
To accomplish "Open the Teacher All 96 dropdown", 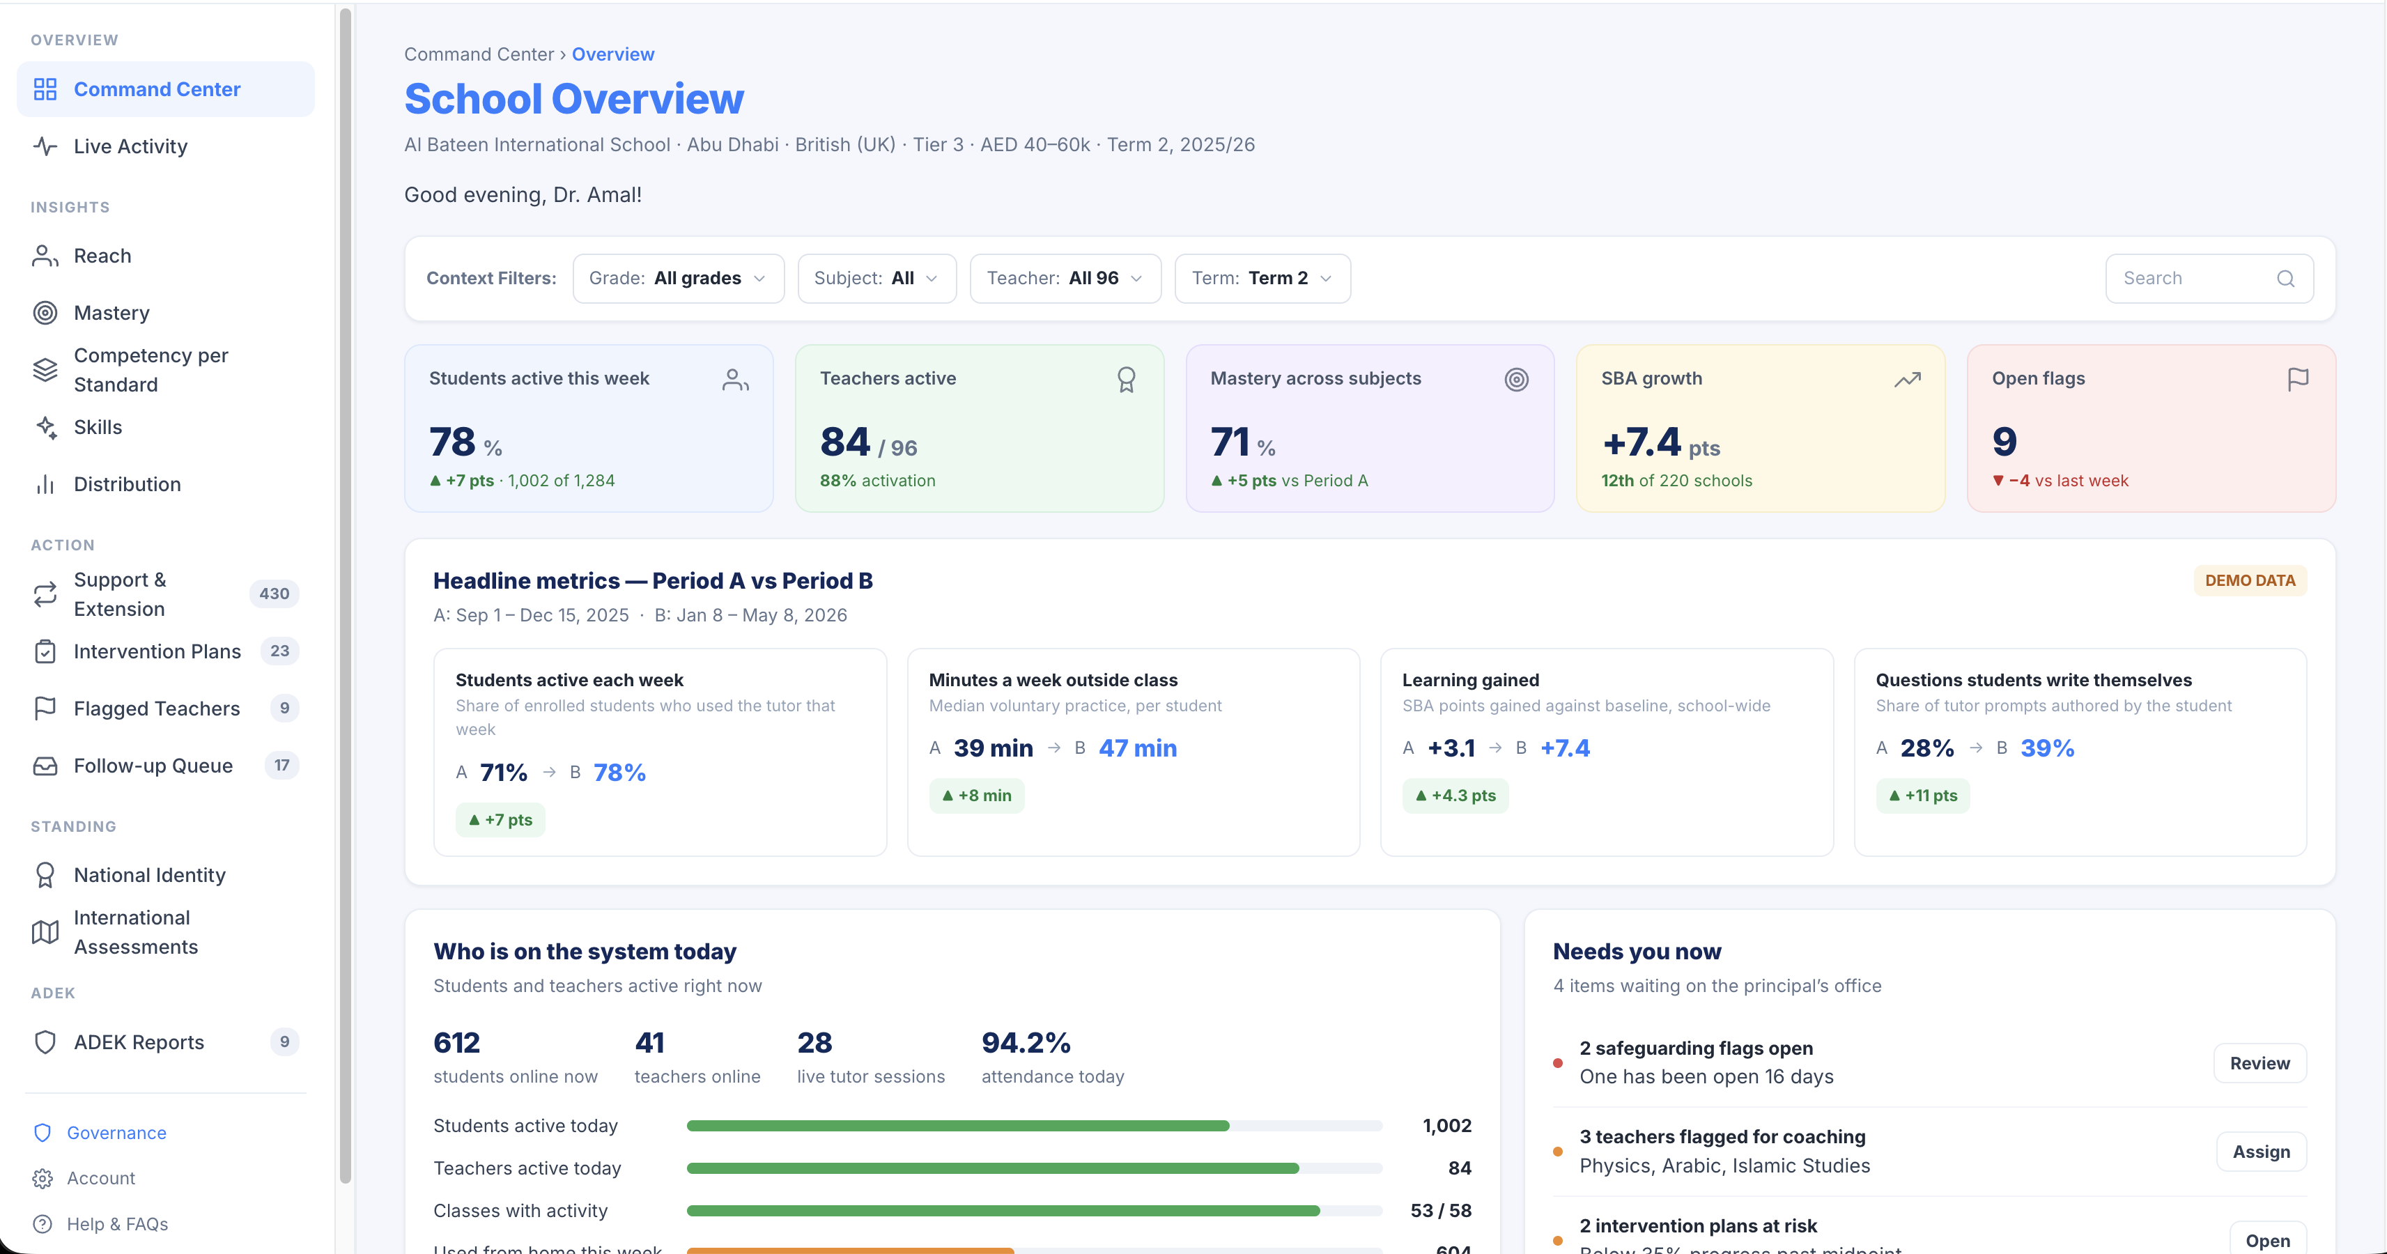I will [x=1065, y=278].
